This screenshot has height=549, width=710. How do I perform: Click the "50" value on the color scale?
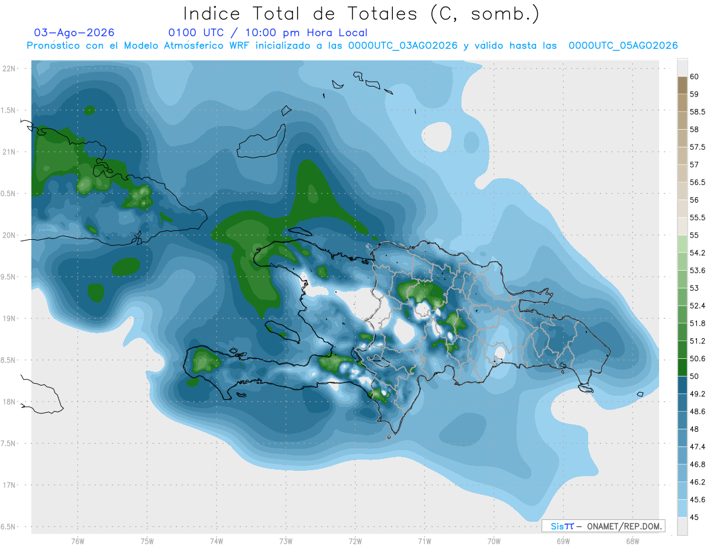click(x=695, y=377)
